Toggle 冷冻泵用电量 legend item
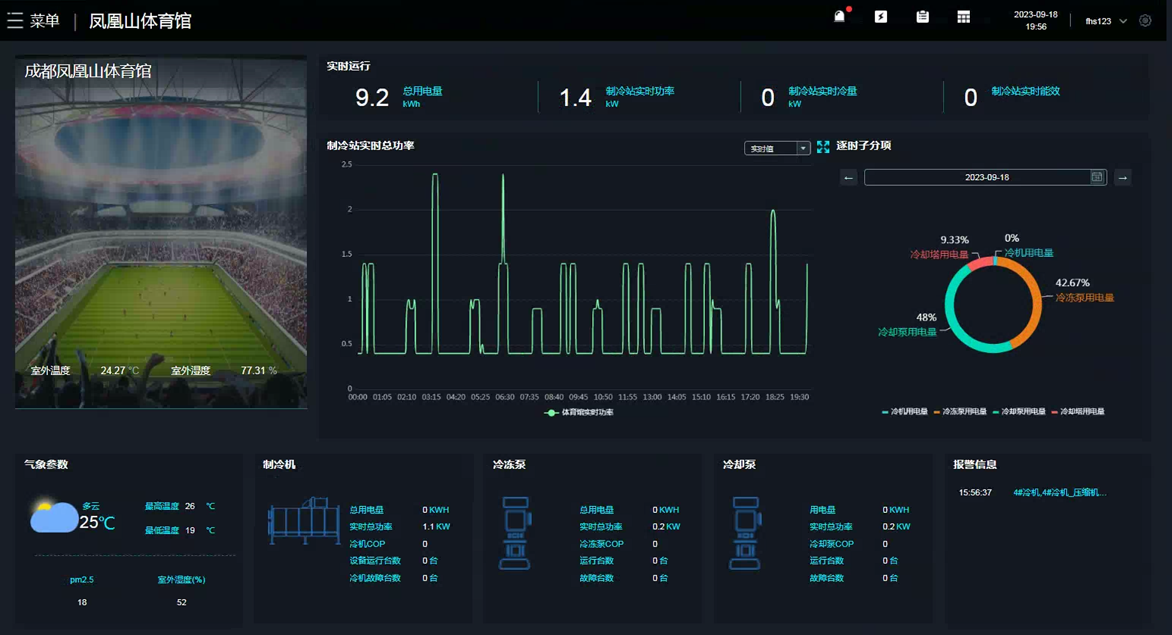The height and width of the screenshot is (635, 1172). [964, 411]
